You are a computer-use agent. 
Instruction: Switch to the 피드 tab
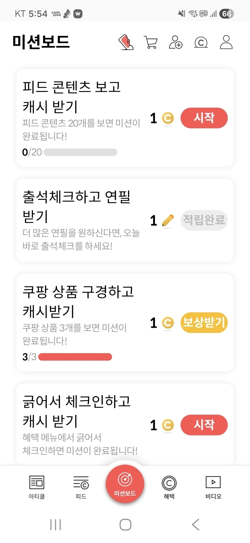click(x=81, y=487)
